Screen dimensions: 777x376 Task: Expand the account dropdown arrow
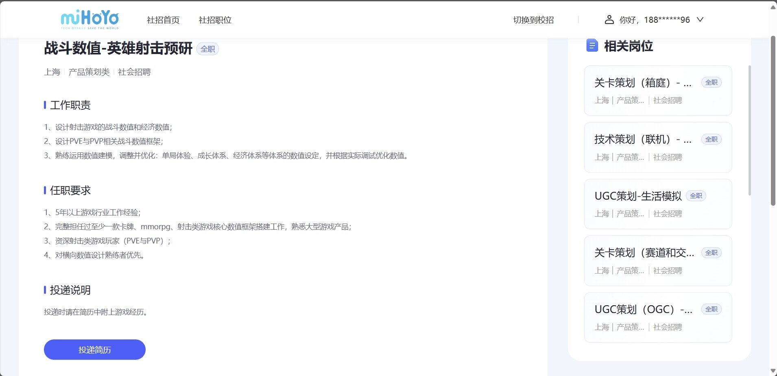click(x=700, y=20)
